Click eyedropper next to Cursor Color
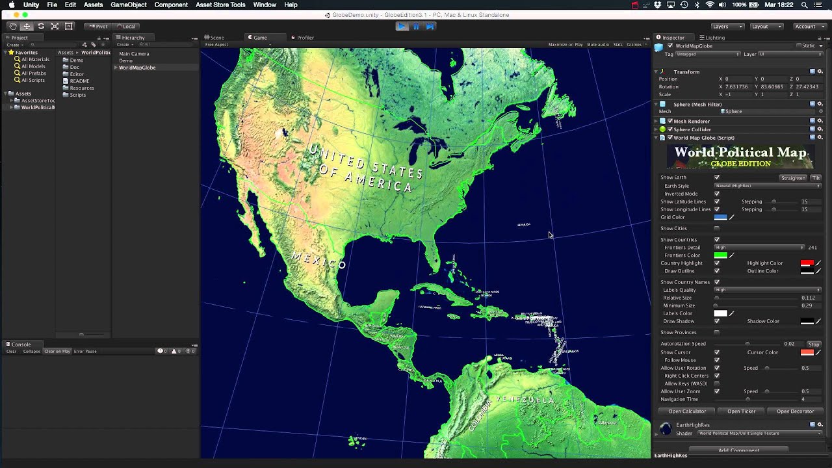 coord(818,352)
